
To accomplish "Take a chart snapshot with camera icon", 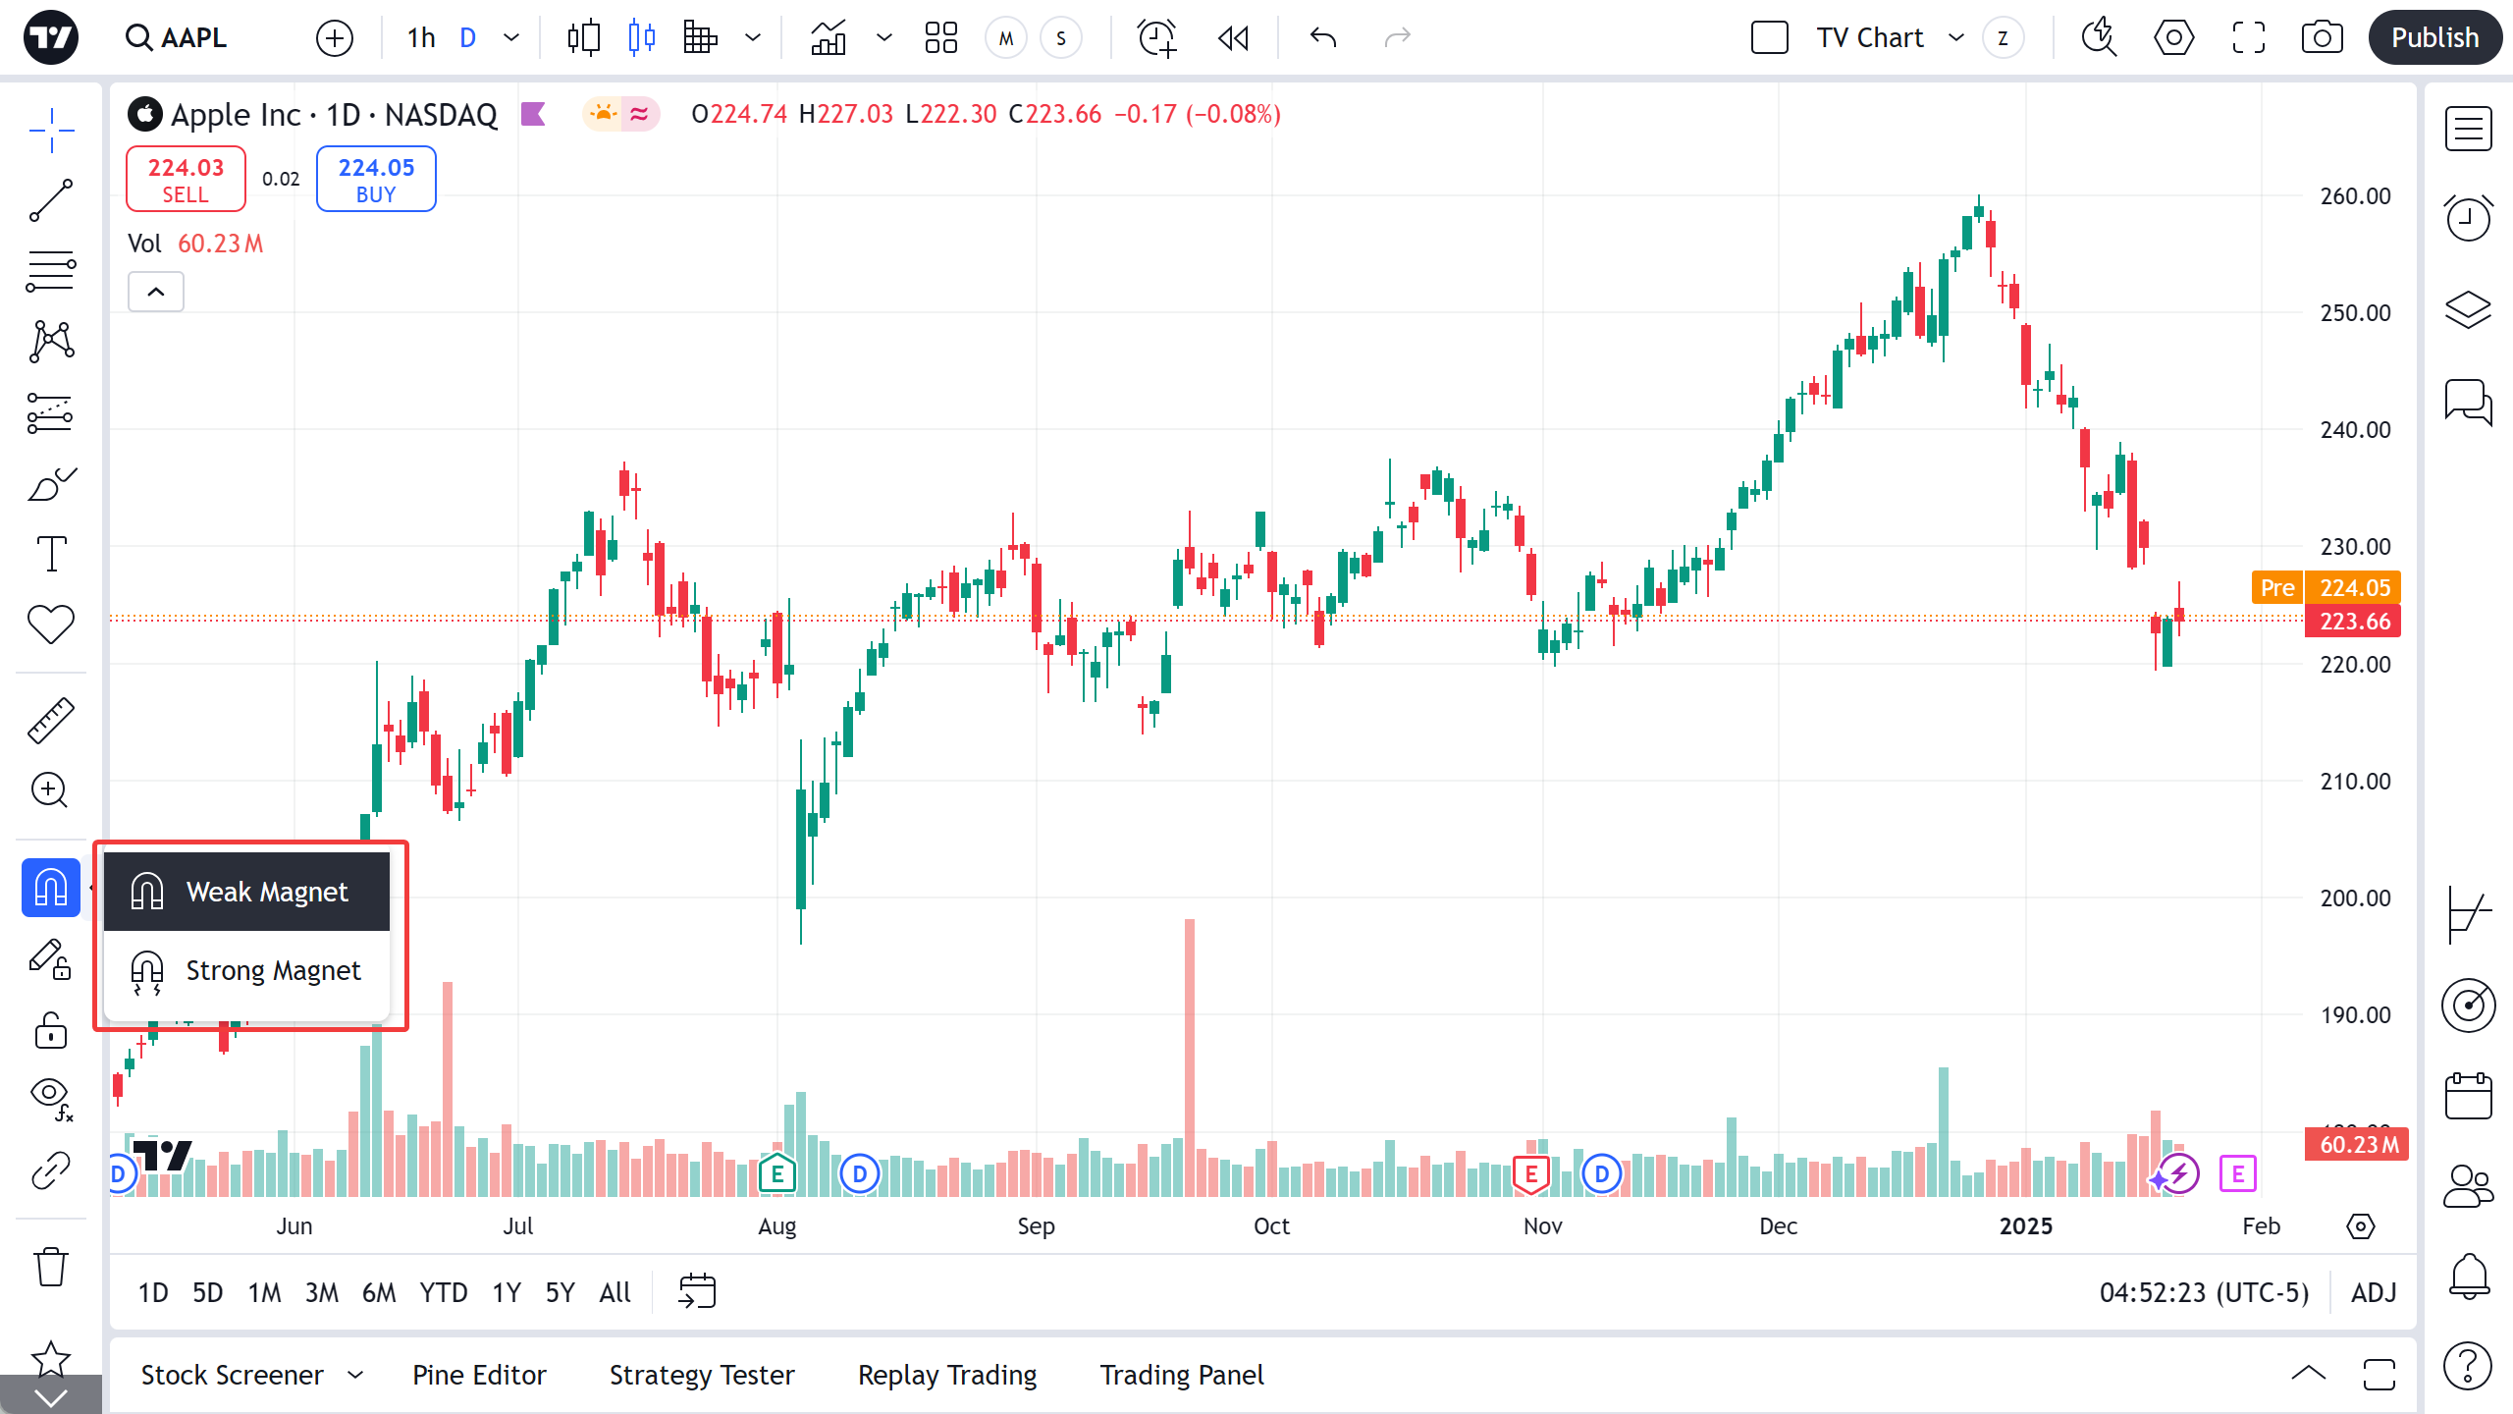I will [x=2322, y=38].
